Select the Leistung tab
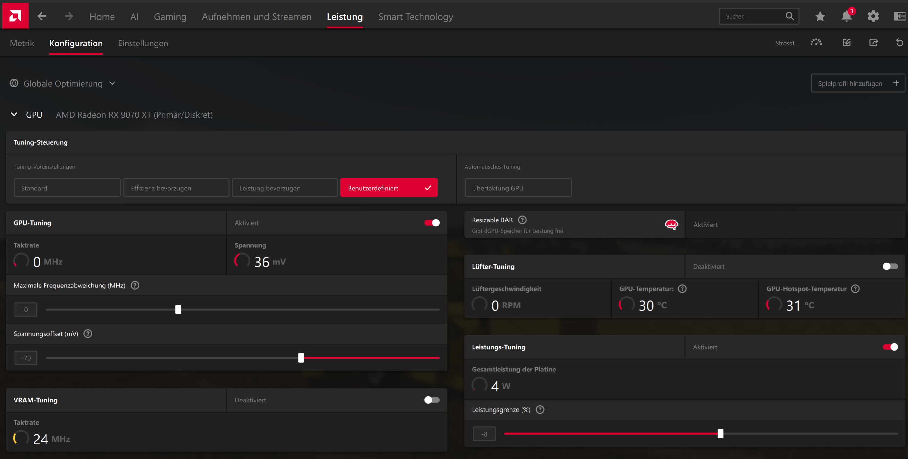908x459 pixels. coord(345,16)
